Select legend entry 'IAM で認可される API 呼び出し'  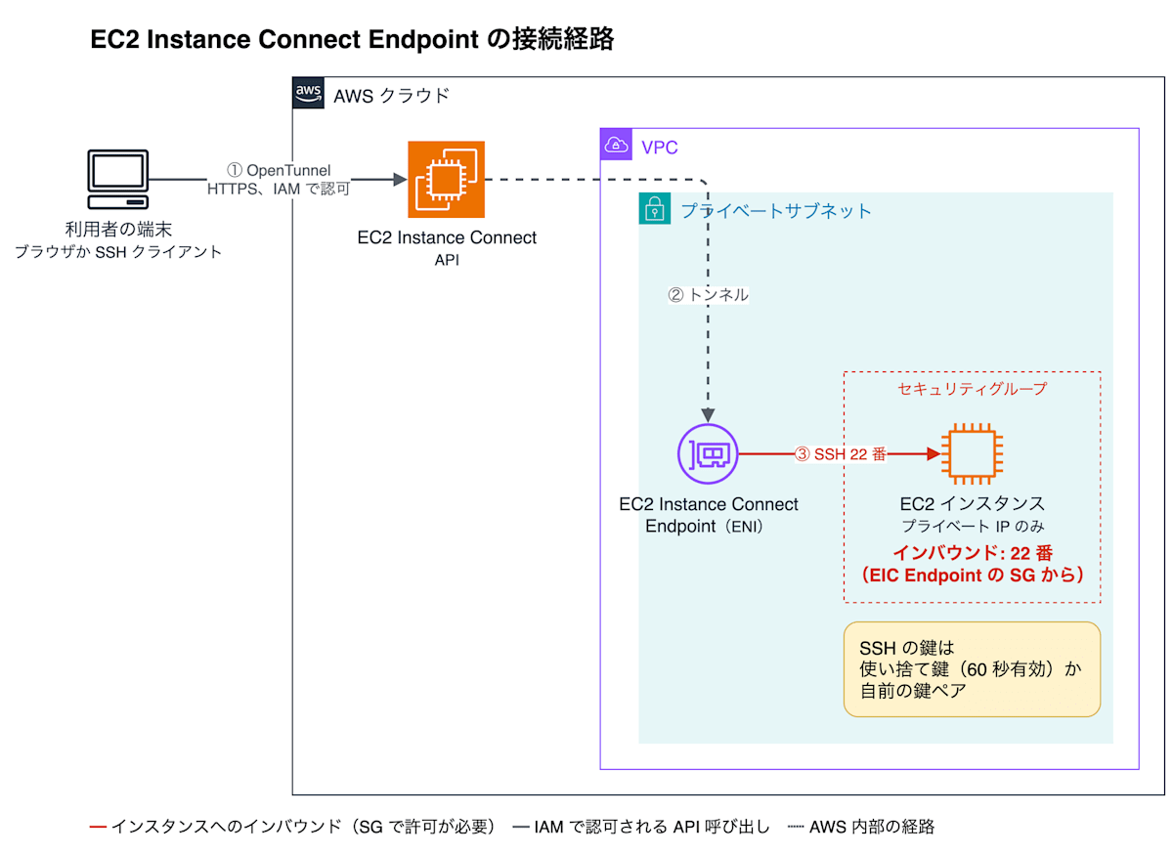(642, 827)
